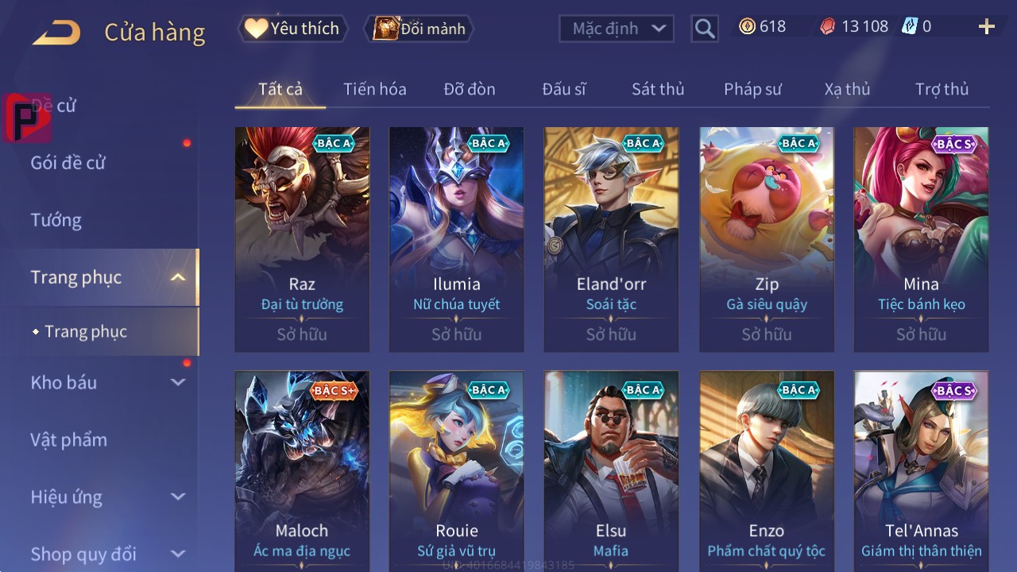Select the Raz Đại tù trưởng skin card
The height and width of the screenshot is (572, 1017).
302,239
